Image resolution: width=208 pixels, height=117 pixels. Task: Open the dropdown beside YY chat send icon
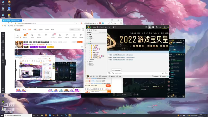pos(167,73)
